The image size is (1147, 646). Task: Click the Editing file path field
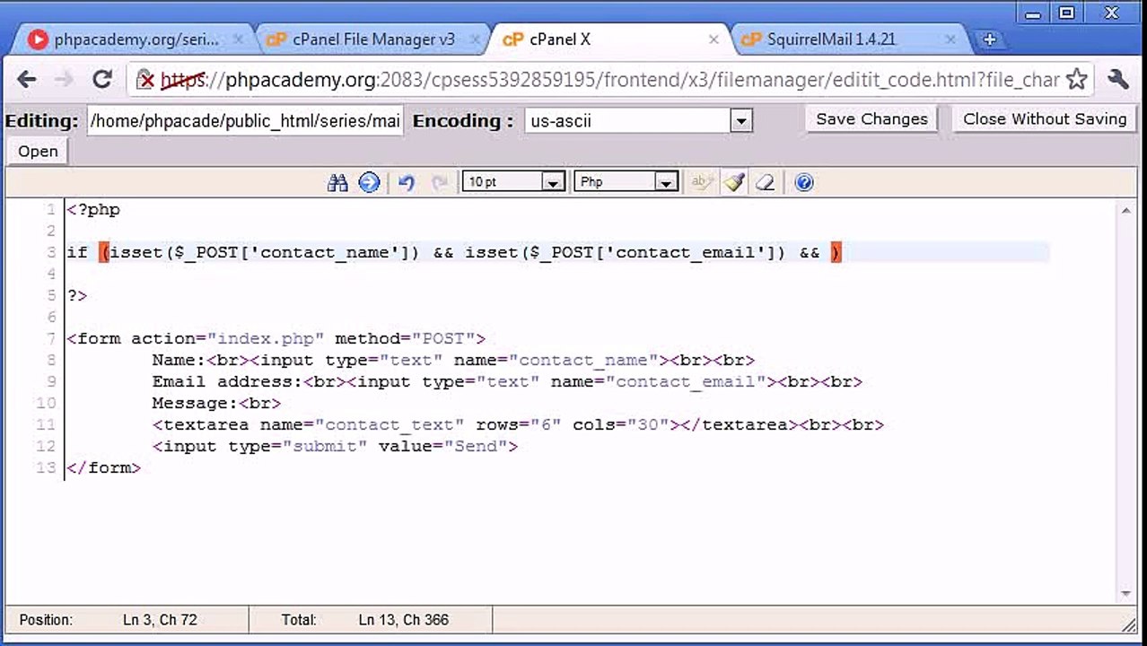click(x=245, y=120)
